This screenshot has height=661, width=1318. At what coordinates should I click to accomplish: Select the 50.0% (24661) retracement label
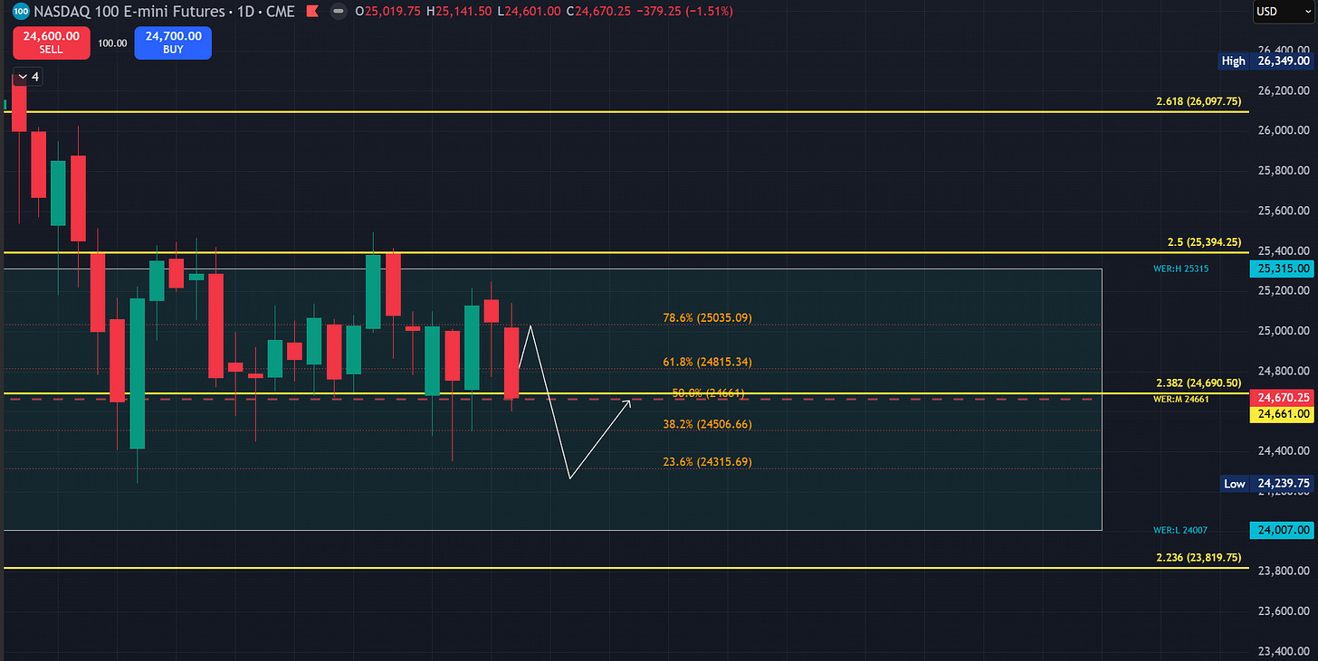(x=709, y=393)
